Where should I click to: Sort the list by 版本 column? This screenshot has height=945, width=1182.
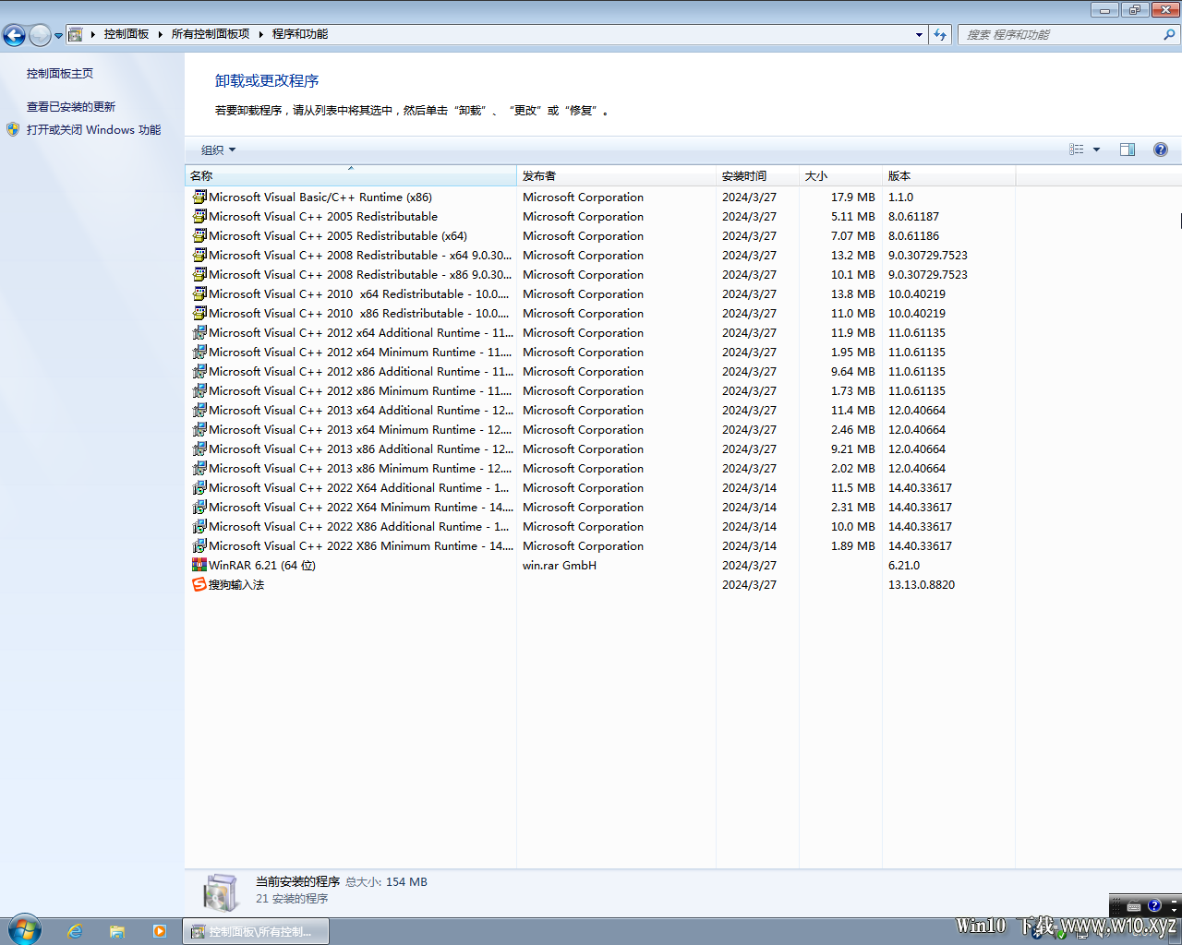(949, 175)
